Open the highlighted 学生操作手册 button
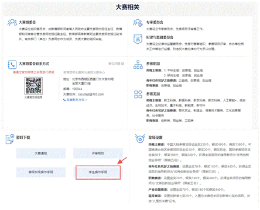Image resolution: width=260 pixels, height=210 pixels. 98,172
